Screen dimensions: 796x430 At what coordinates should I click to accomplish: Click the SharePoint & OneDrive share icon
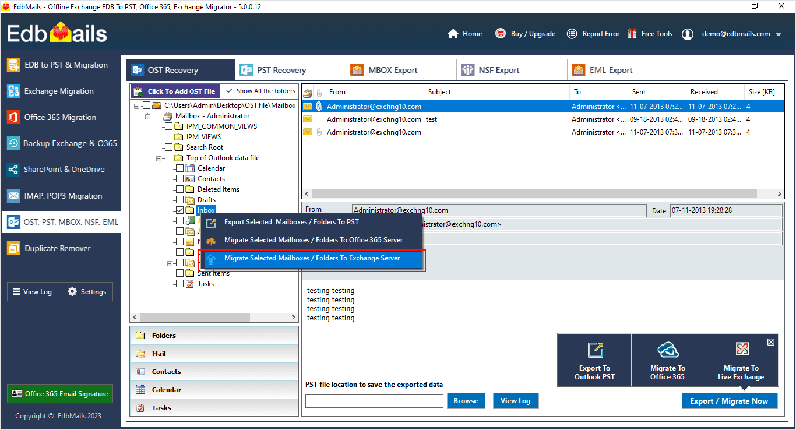(x=13, y=170)
